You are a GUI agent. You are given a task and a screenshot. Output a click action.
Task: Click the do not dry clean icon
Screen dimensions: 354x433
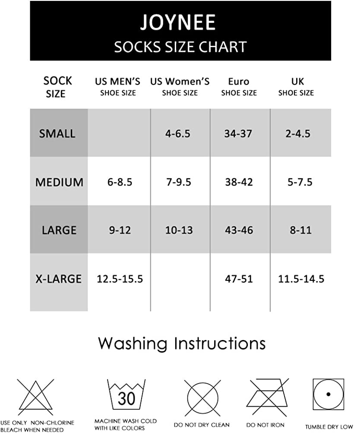pos(202,398)
